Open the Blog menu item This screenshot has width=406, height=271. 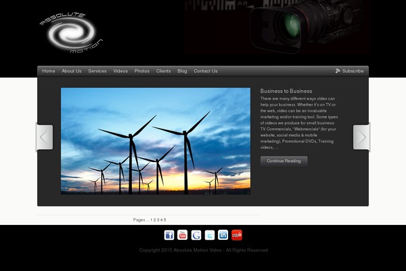pos(182,70)
